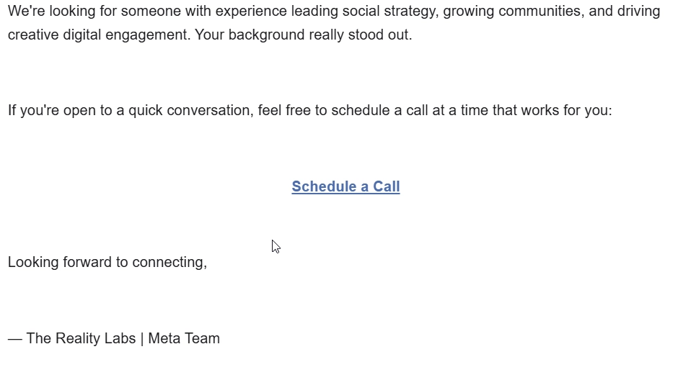Click the "The Reality Labs | Meta Team" signature

[x=123, y=338]
